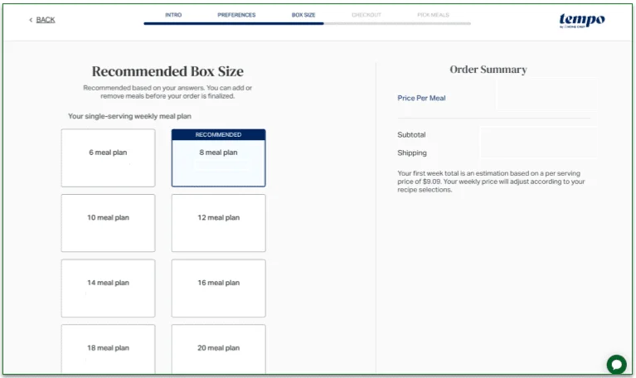The width and height of the screenshot is (636, 378).
Task: Click the Subtotal row in Order Summary
Action: pos(411,134)
